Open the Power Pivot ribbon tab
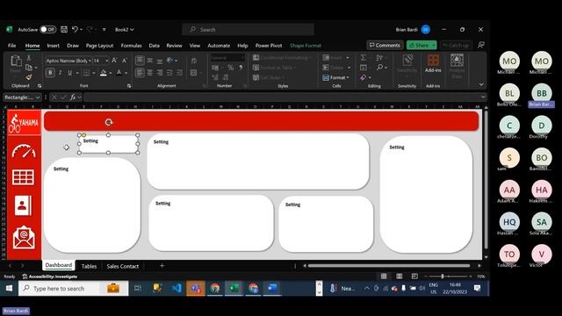Image resolution: width=562 pixels, height=316 pixels. tap(269, 46)
